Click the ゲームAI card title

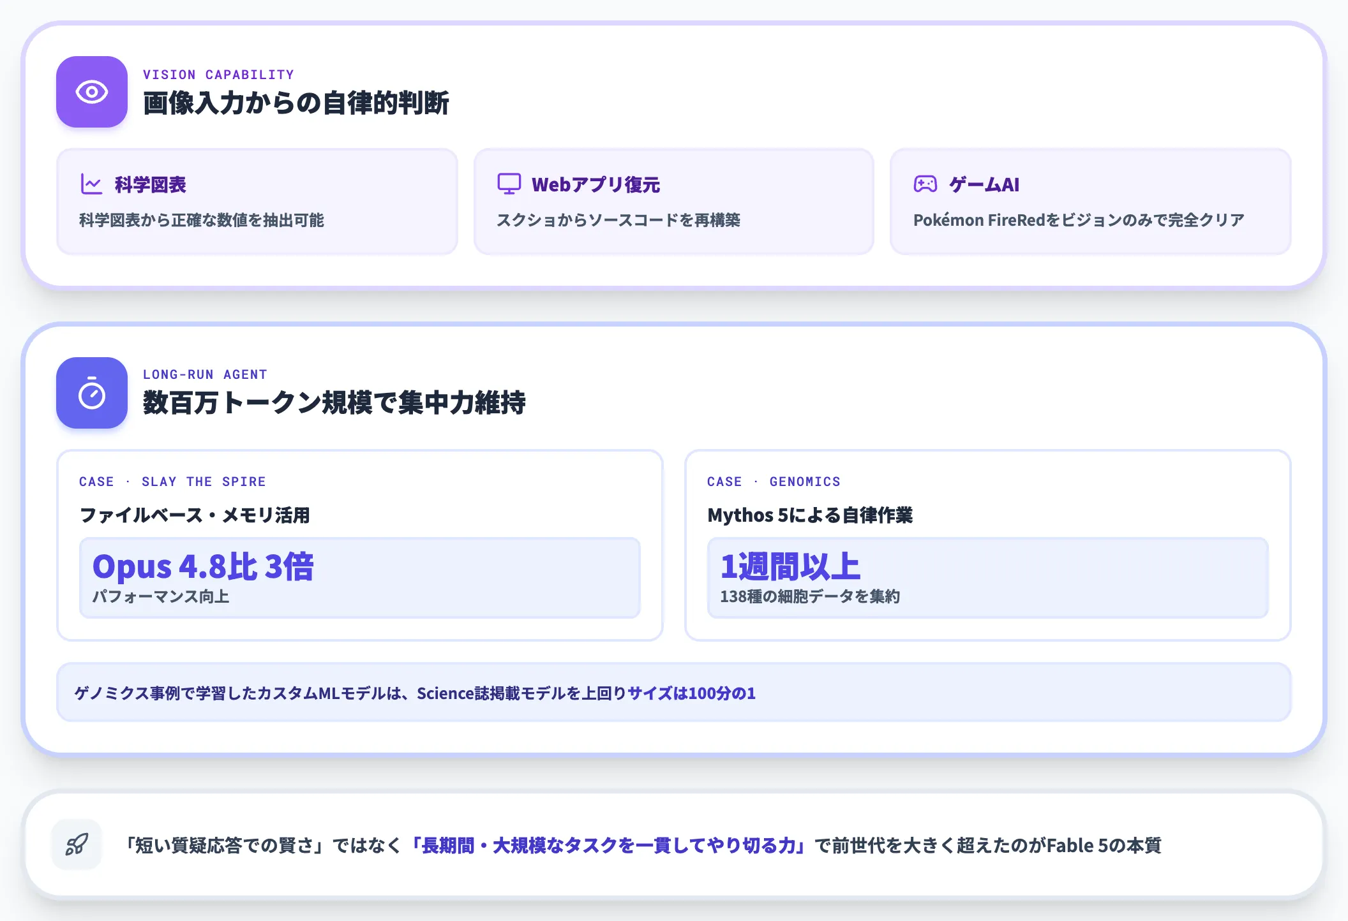point(984,185)
